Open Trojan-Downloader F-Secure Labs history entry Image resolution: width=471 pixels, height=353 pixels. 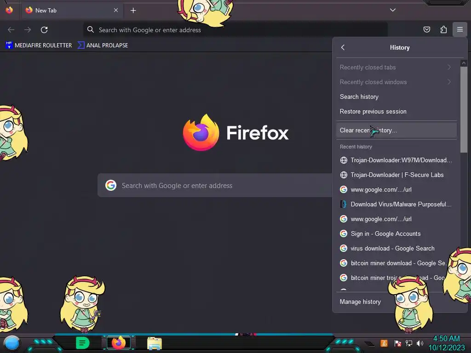pyautogui.click(x=396, y=175)
